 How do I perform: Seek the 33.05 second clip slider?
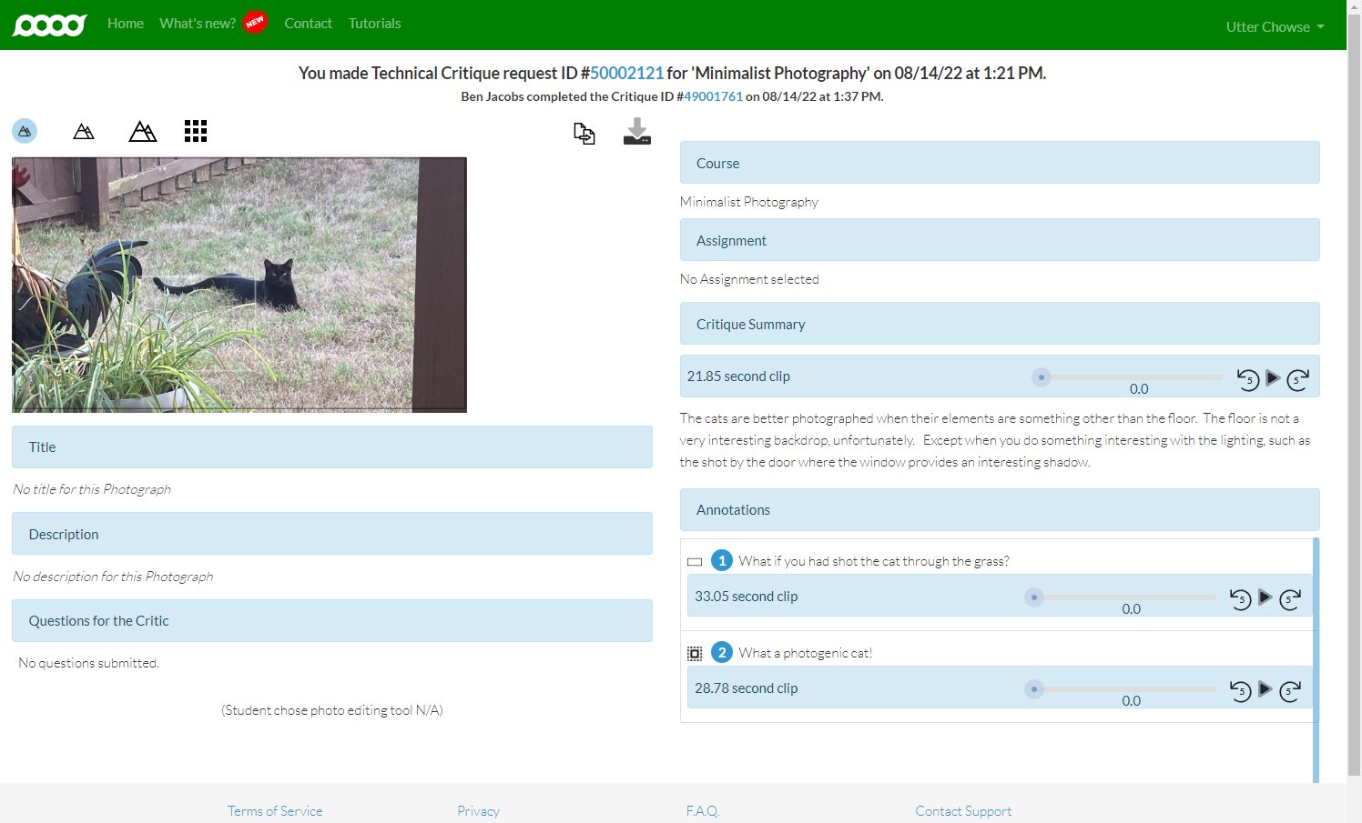coord(1120,597)
